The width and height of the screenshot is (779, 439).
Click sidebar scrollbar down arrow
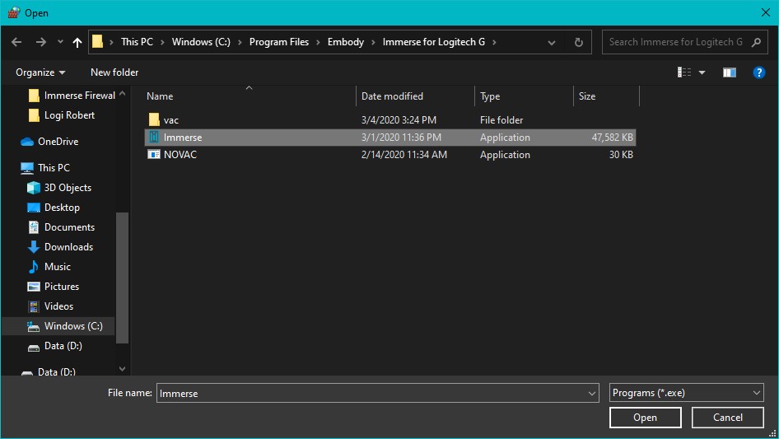coord(122,369)
